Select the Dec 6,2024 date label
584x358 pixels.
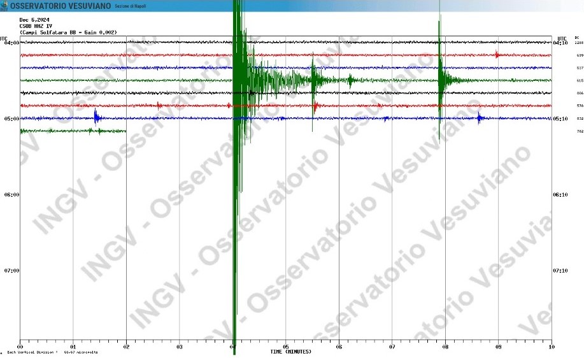(33, 19)
